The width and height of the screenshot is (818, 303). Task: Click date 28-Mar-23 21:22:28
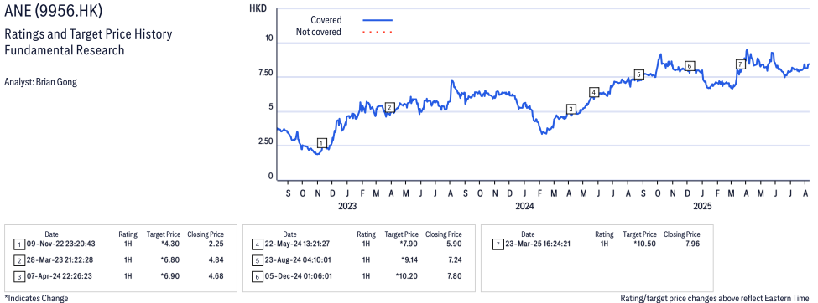tap(61, 259)
